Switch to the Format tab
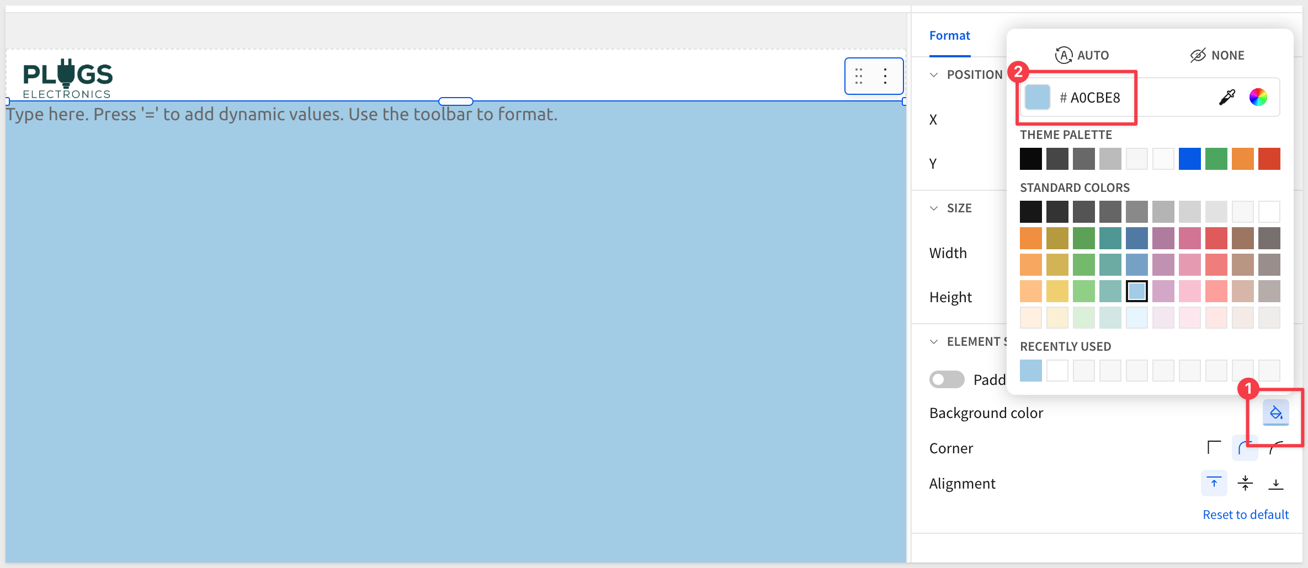Viewport: 1308px width, 568px height. point(949,36)
